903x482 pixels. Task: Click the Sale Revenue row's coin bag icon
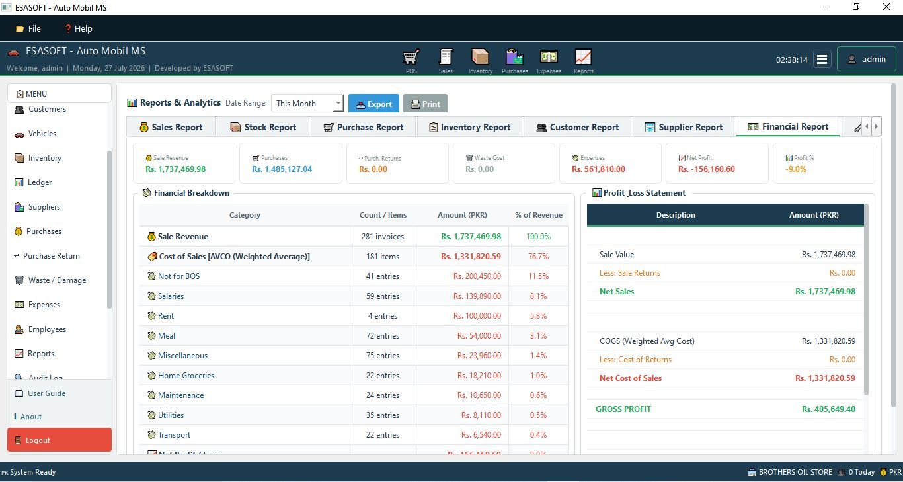151,237
